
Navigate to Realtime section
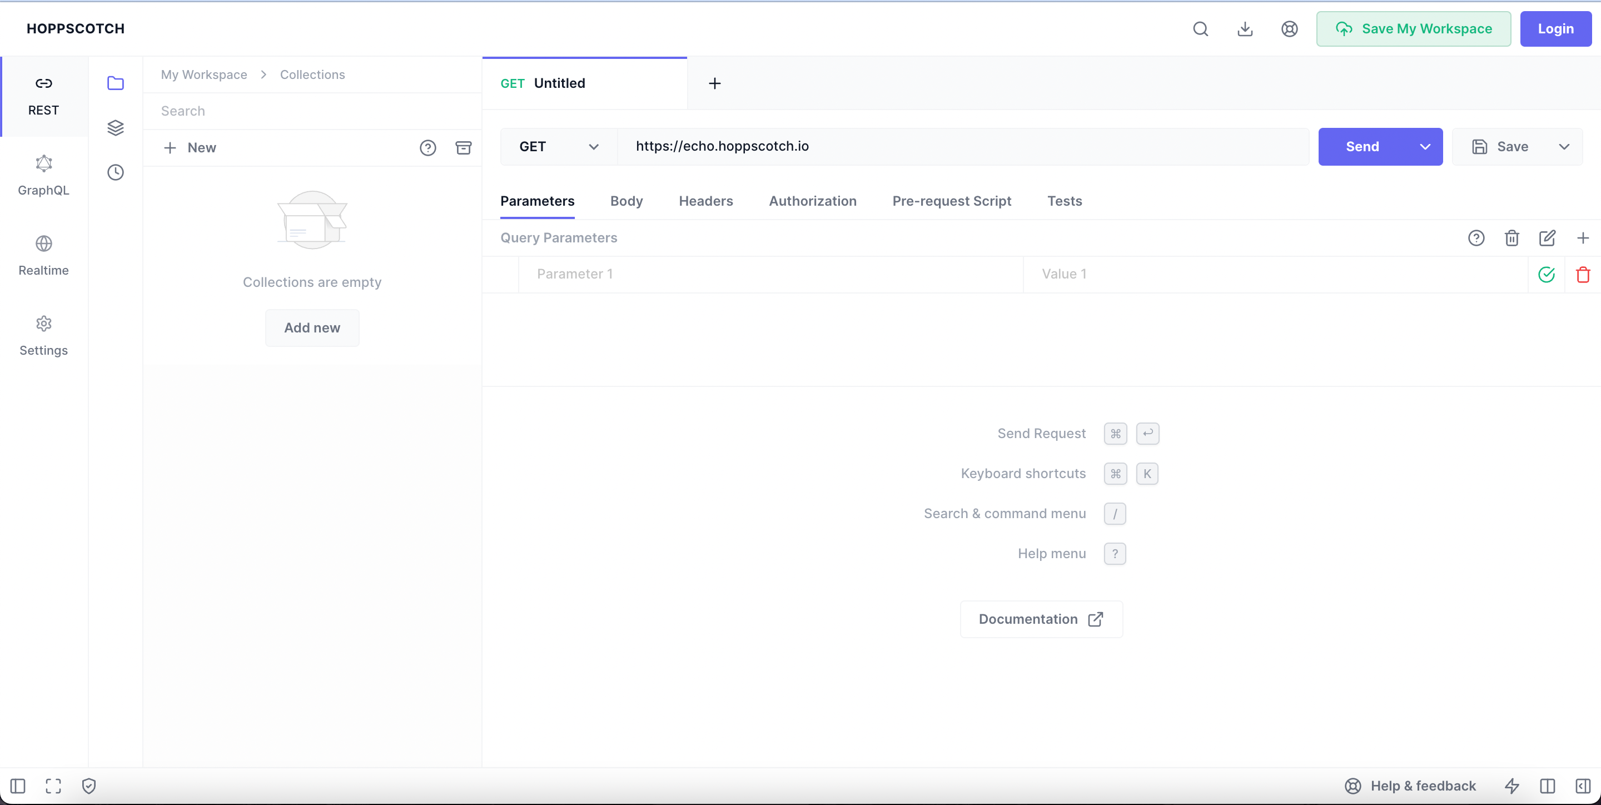(43, 255)
